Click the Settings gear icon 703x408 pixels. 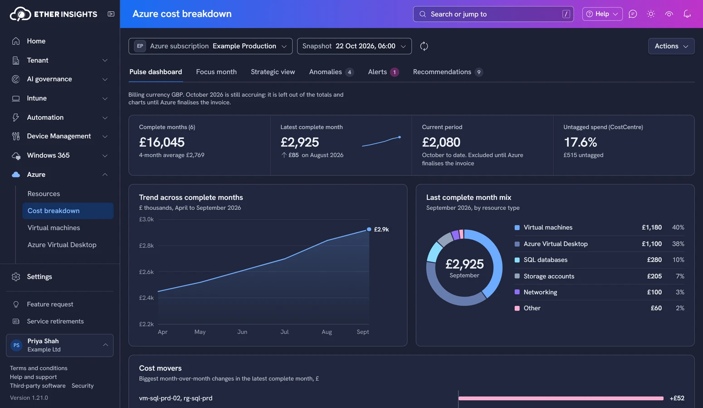(x=16, y=277)
